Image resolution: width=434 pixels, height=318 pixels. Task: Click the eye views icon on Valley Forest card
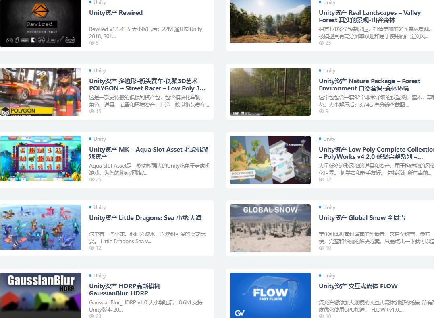pos(321,43)
